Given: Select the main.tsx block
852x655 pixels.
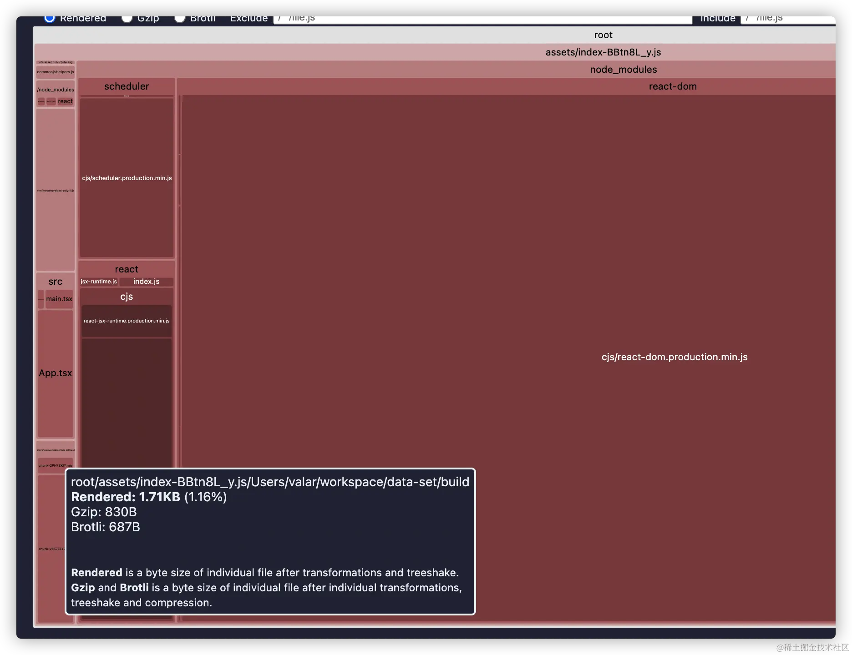Looking at the screenshot, I should tap(59, 299).
